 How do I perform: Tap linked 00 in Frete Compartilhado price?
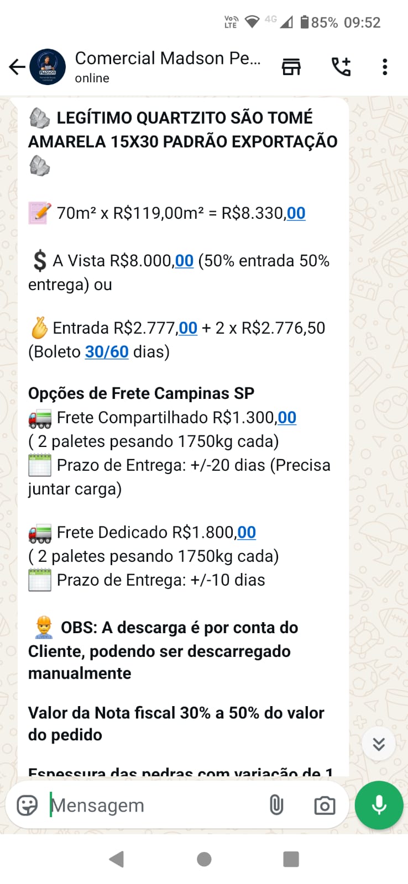click(287, 418)
